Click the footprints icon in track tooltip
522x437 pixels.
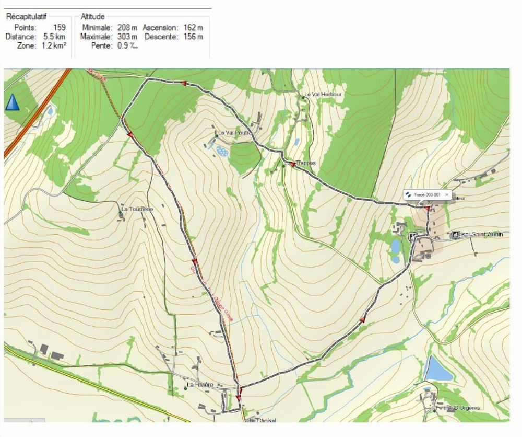point(409,194)
